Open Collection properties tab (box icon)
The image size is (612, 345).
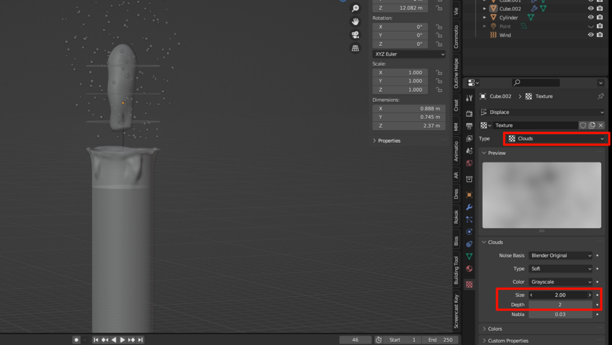469,179
